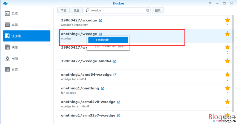
Task: Click the magnifier icon in search box
Action: coord(88,10)
